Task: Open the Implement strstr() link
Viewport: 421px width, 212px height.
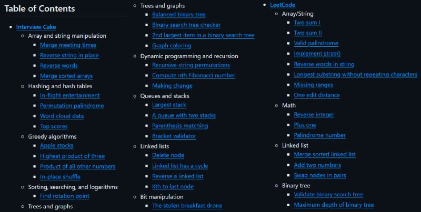Action: pos(317,54)
